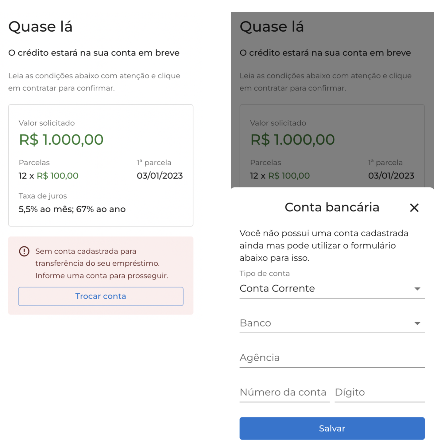
Task: Open the Banco dropdown arrow
Action: [417, 323]
